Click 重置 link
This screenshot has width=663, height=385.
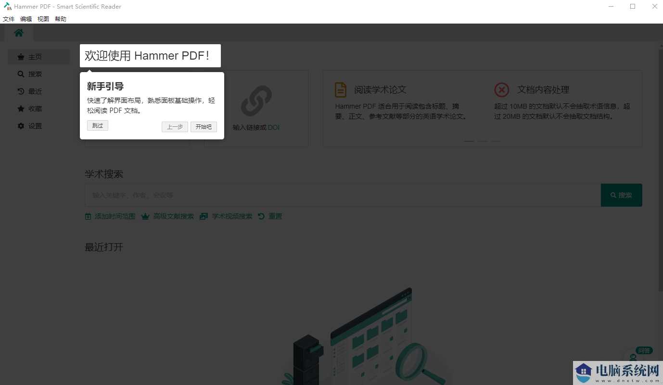275,217
